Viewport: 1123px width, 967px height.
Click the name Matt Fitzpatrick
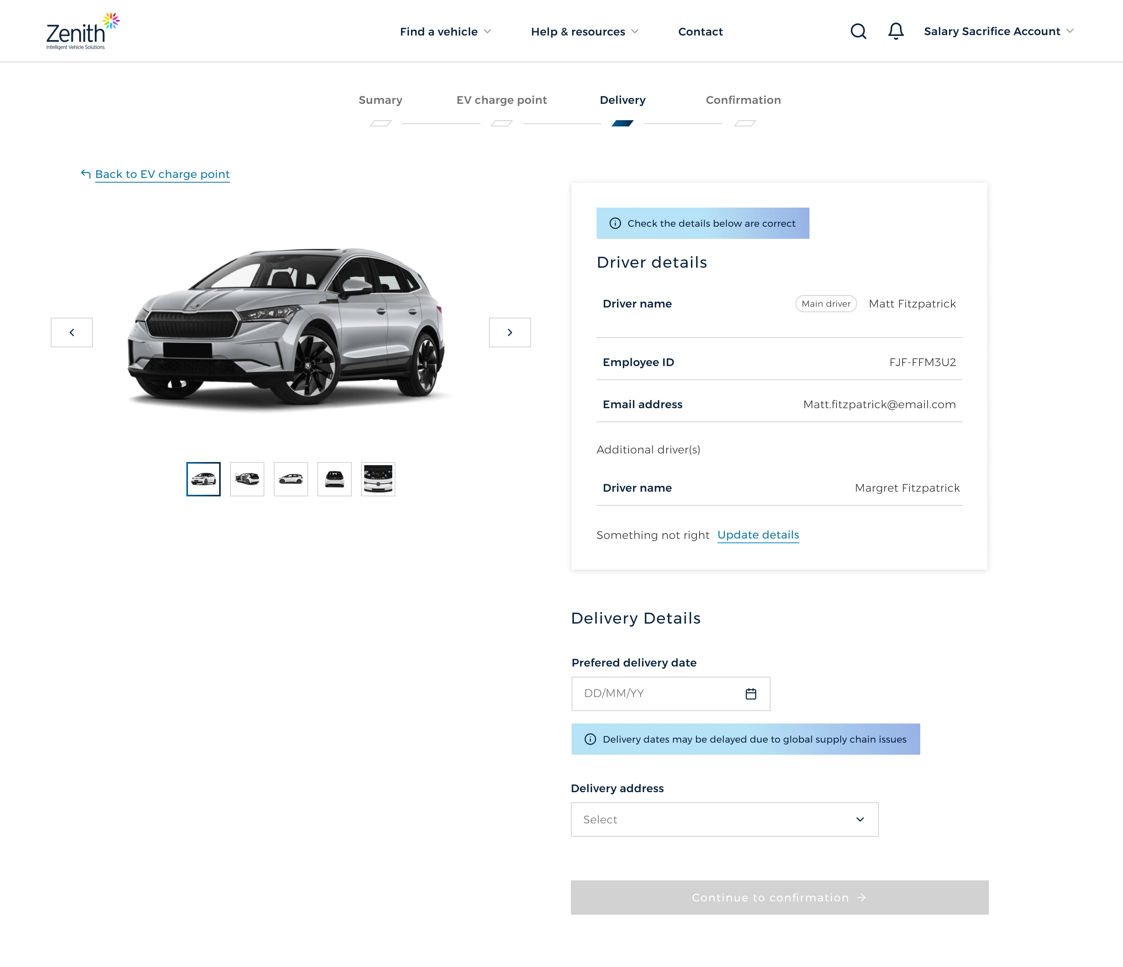(912, 304)
